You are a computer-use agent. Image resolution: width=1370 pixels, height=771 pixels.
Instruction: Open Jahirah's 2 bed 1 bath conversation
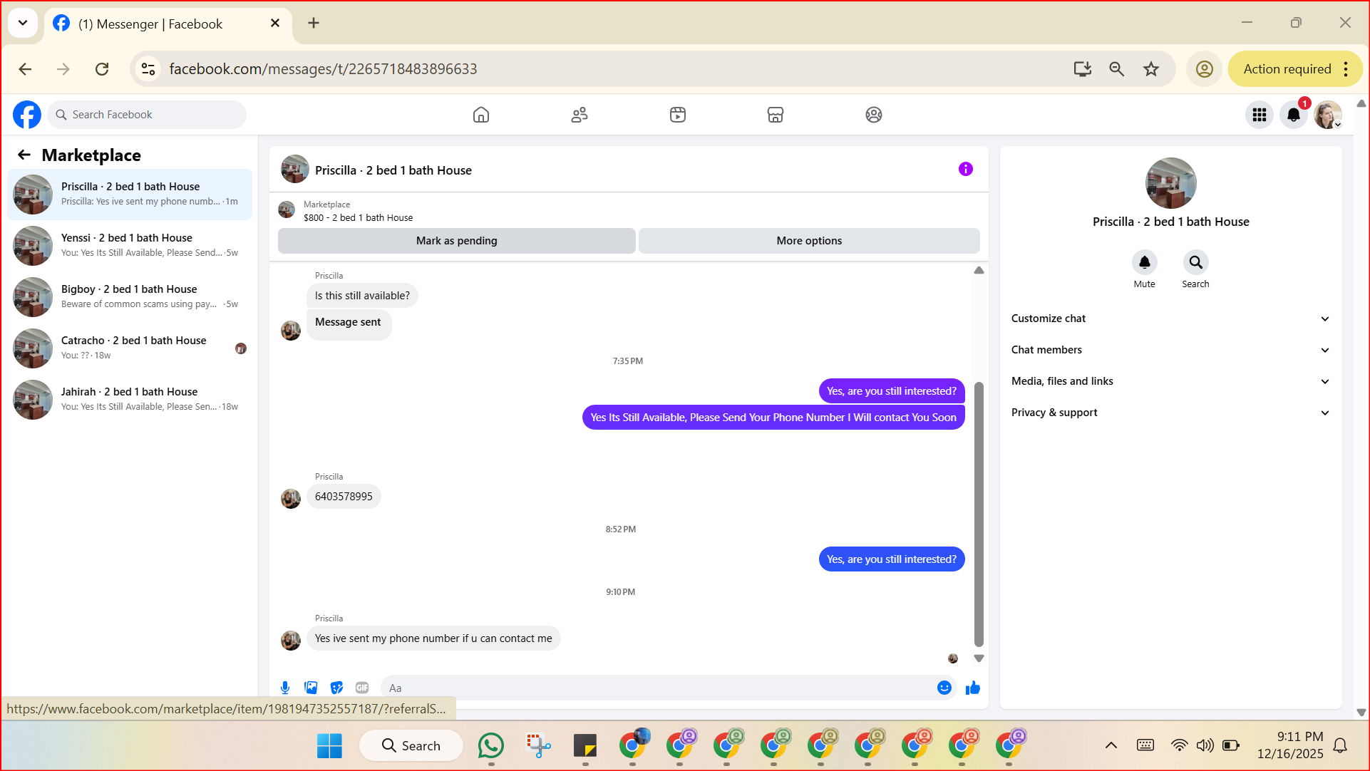[x=130, y=400]
